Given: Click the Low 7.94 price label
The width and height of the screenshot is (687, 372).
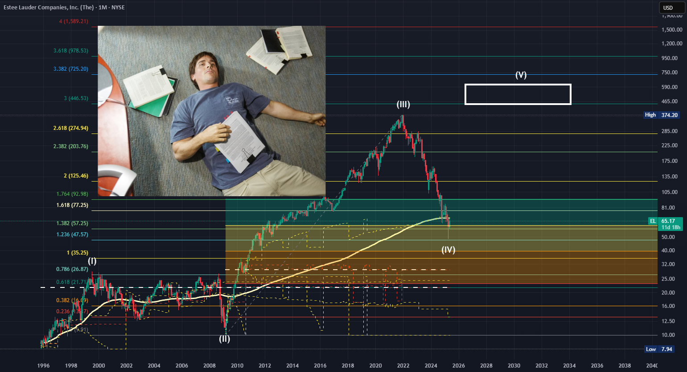Looking at the screenshot, I should coord(659,349).
